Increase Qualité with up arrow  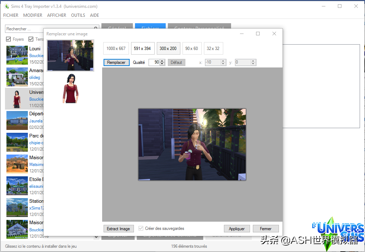(162, 61)
